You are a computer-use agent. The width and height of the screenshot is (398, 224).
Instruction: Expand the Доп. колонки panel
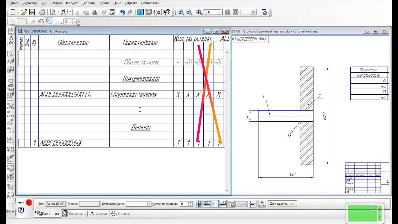click(x=282, y=204)
